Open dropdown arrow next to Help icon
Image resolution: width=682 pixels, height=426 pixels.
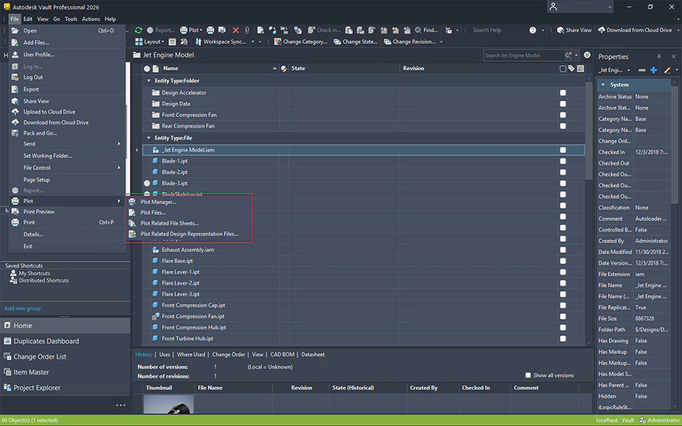pos(542,30)
